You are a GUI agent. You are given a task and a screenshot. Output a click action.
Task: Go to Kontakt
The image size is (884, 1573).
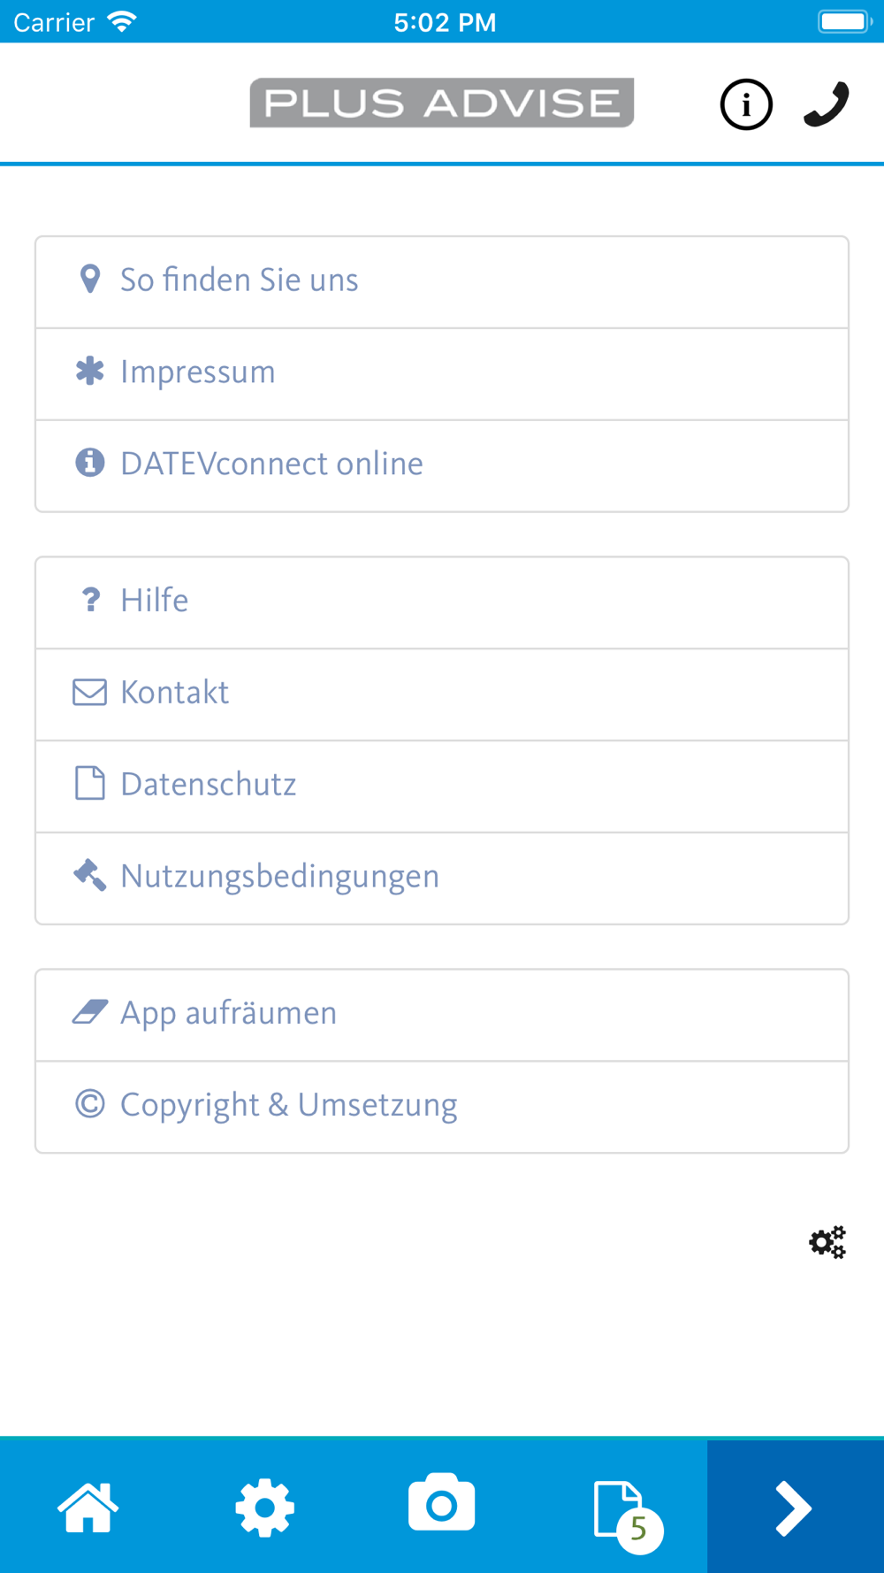click(442, 694)
